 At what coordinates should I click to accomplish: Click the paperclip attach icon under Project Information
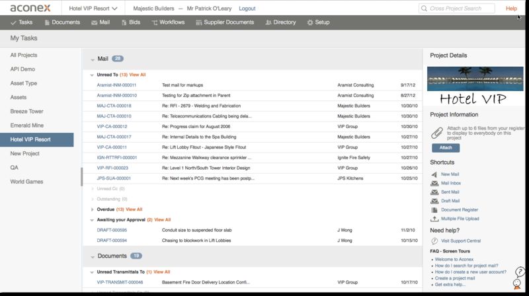point(437,133)
